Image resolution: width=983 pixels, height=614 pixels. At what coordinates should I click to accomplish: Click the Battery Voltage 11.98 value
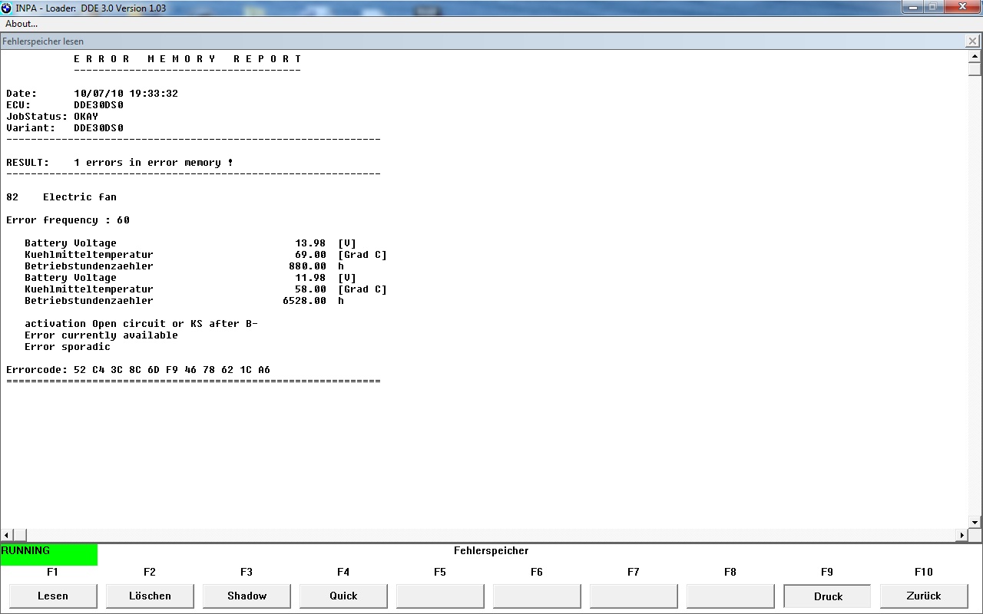[310, 278]
